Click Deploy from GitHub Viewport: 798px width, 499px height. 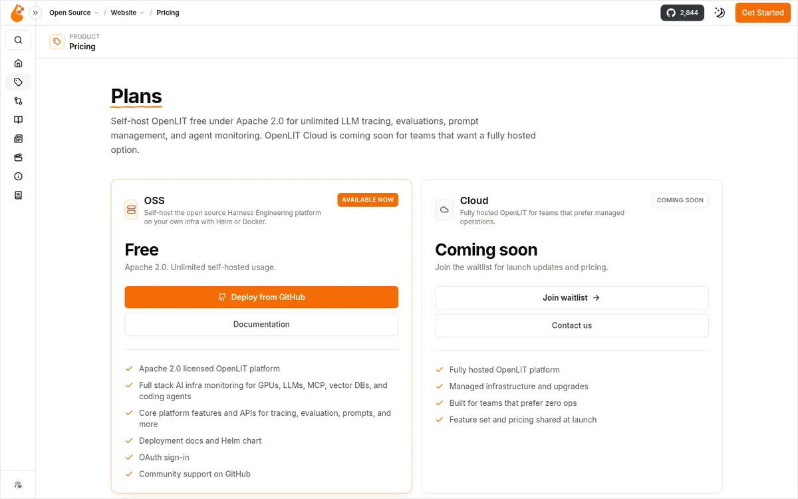tap(261, 297)
